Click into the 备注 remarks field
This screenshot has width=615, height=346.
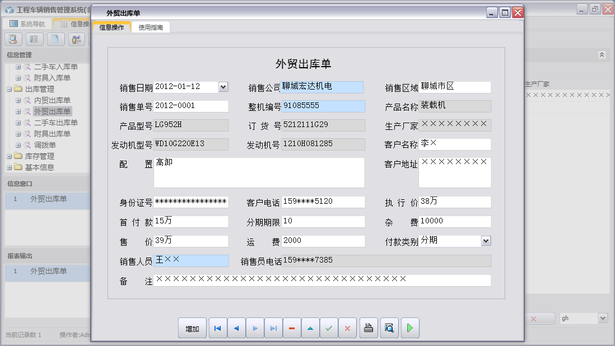click(322, 280)
